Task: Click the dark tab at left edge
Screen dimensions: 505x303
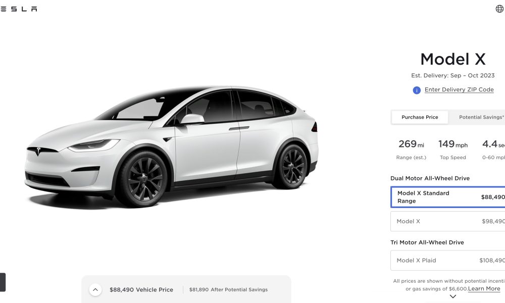Action: pyautogui.click(x=3, y=282)
